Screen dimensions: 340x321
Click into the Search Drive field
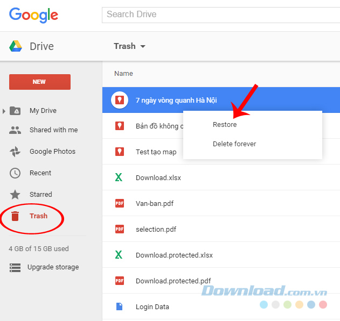click(x=221, y=15)
